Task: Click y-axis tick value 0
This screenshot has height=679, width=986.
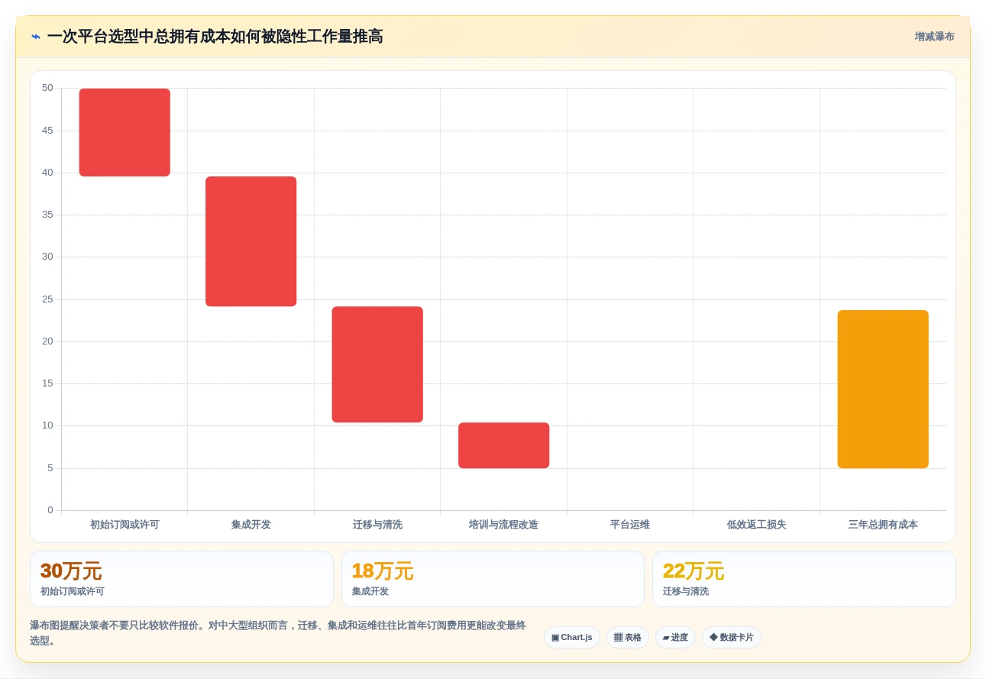Action: tap(50, 510)
